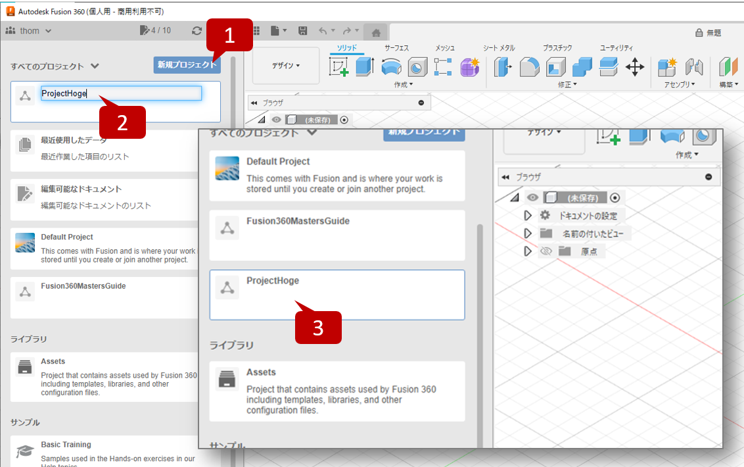Viewport: 744px width, 467px height.
Task: Click the 新規プロジェクト button in left panel
Action: click(x=187, y=64)
